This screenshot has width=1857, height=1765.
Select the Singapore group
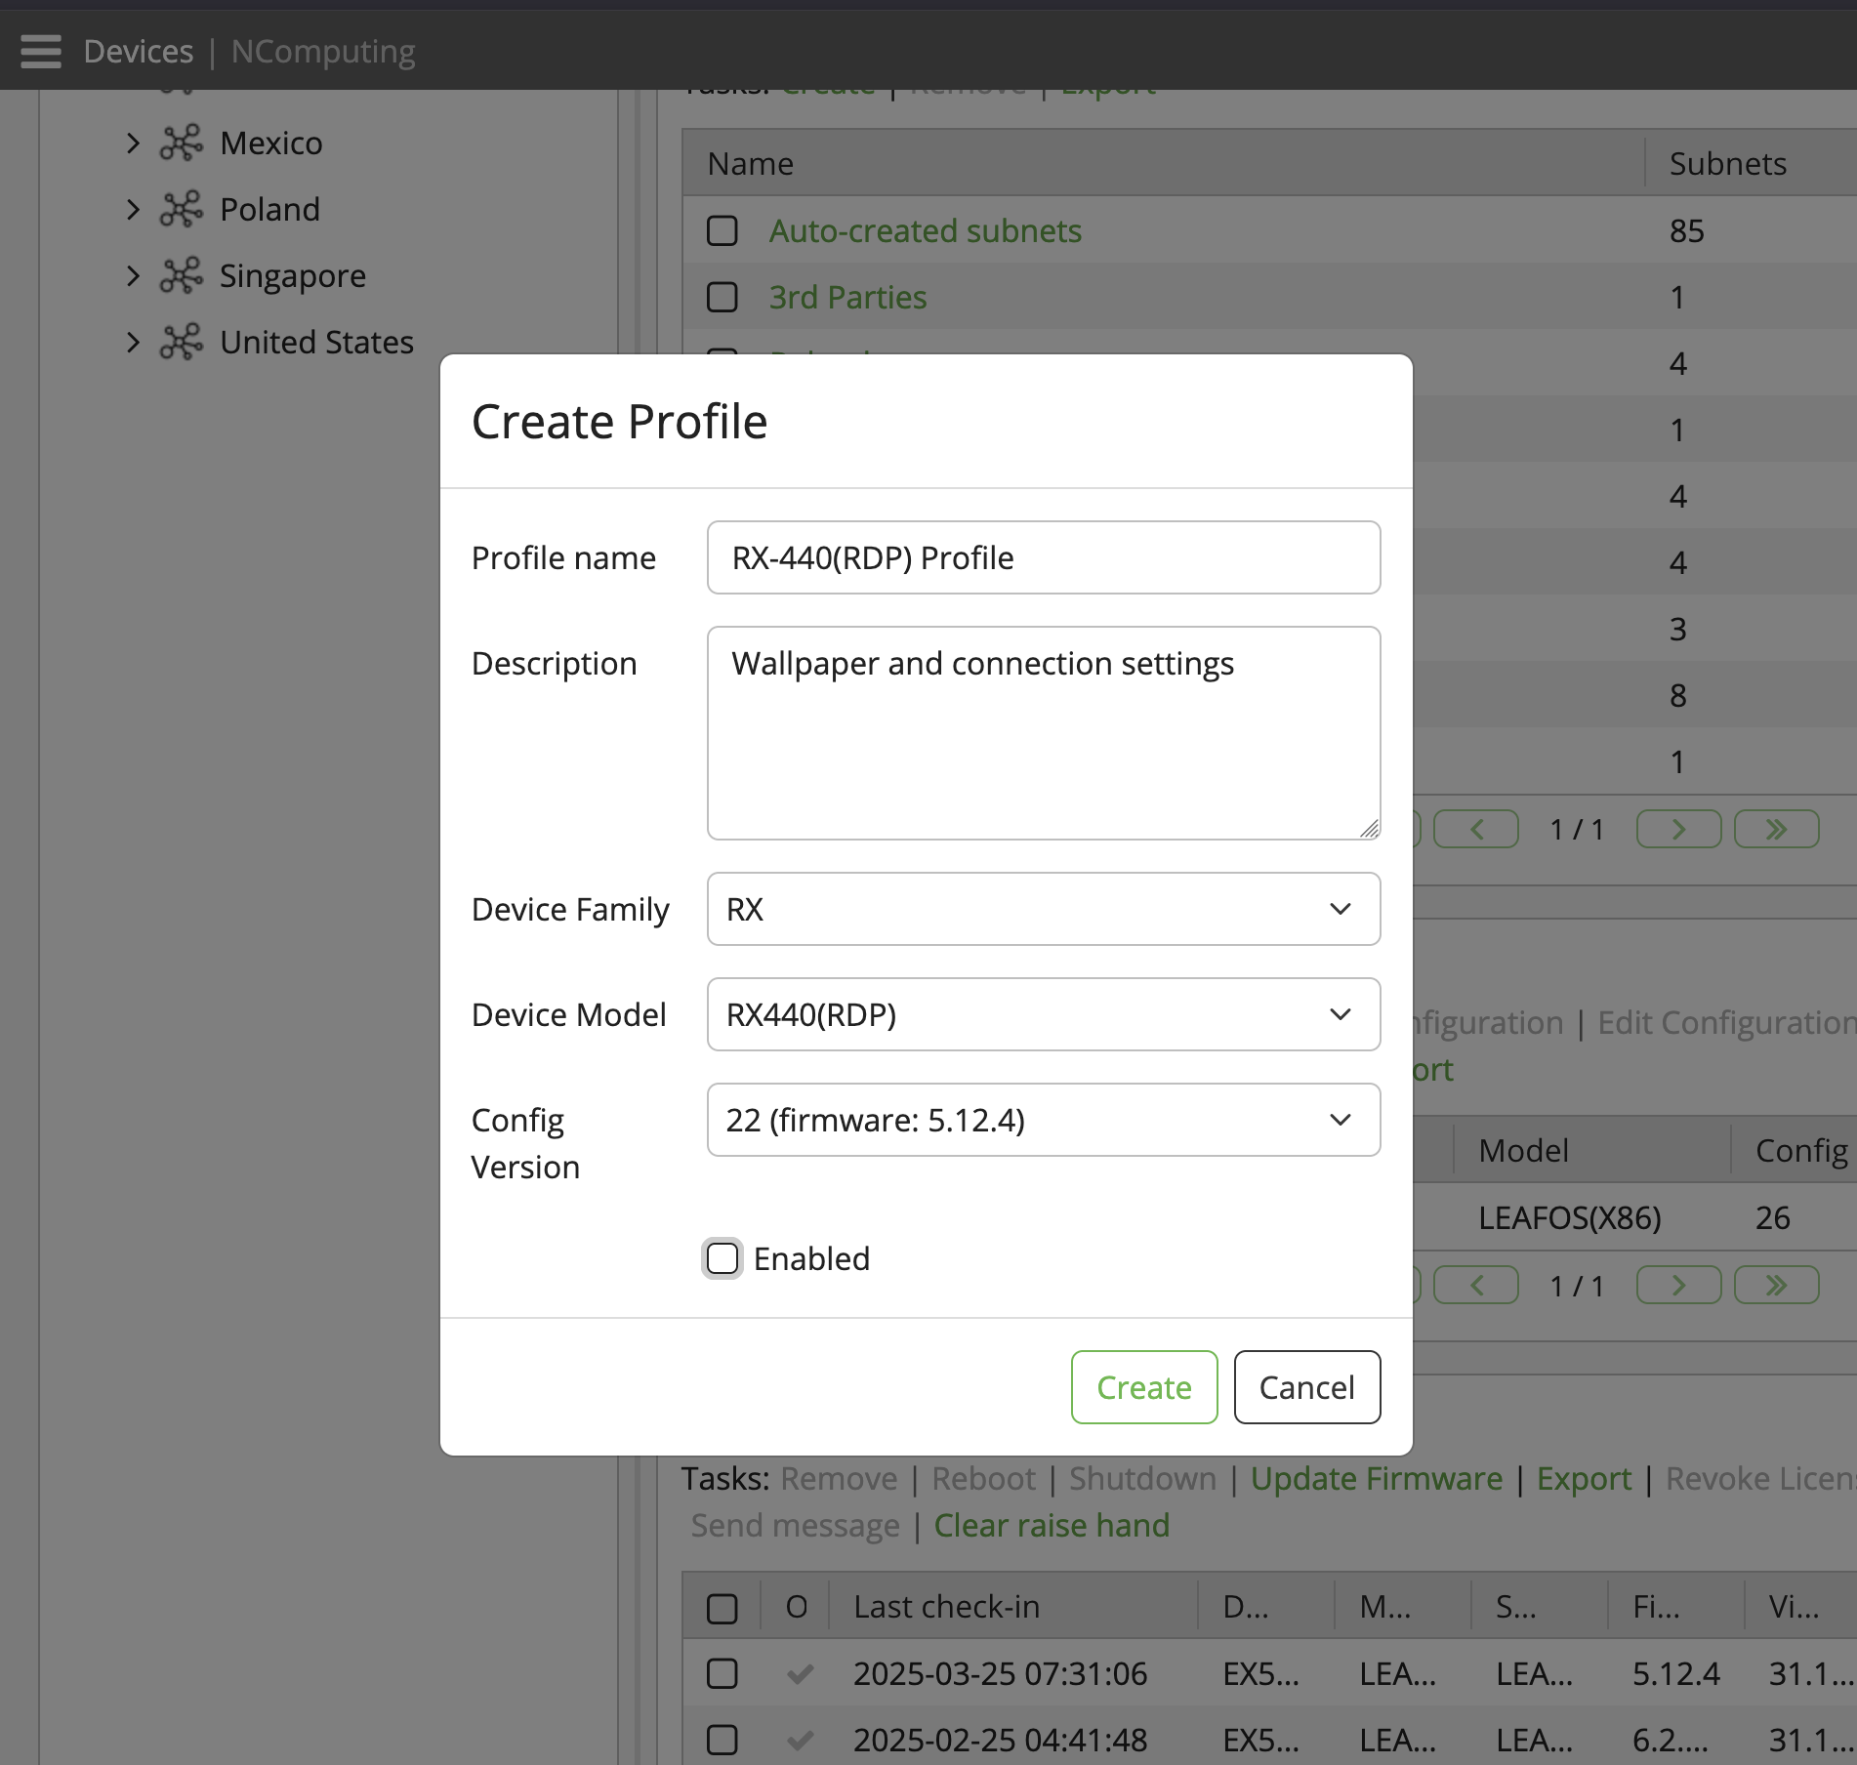coord(293,276)
